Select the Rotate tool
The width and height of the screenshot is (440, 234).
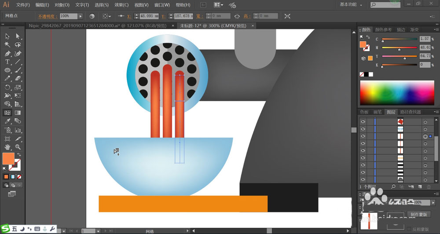(x=7, y=87)
